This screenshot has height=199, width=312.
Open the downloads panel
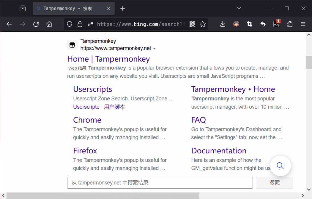click(x=223, y=24)
